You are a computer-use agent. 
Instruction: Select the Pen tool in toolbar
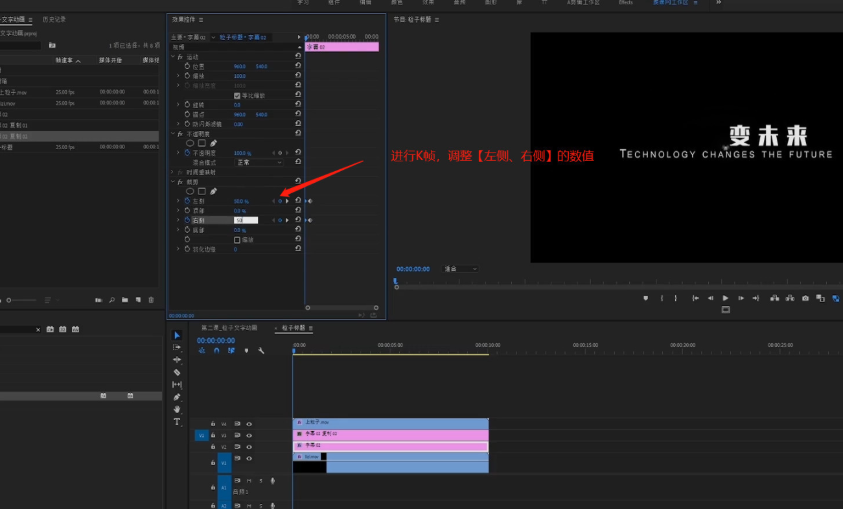click(177, 397)
